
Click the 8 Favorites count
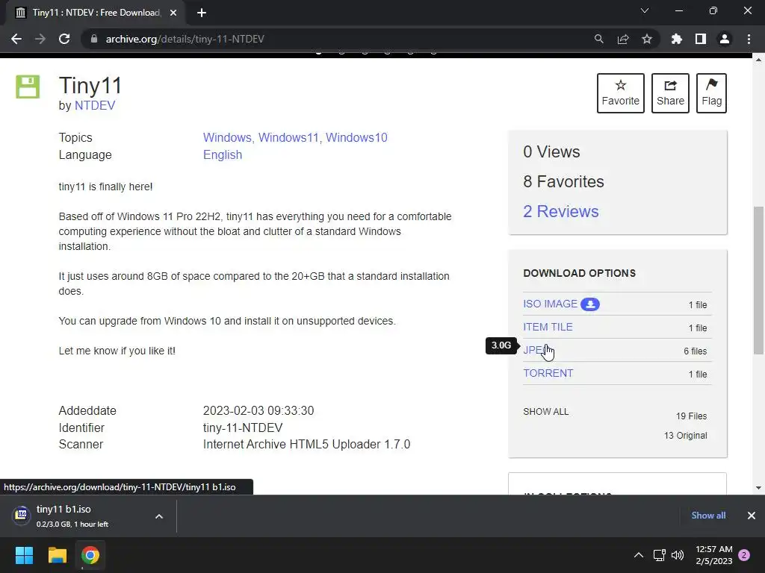(x=563, y=181)
